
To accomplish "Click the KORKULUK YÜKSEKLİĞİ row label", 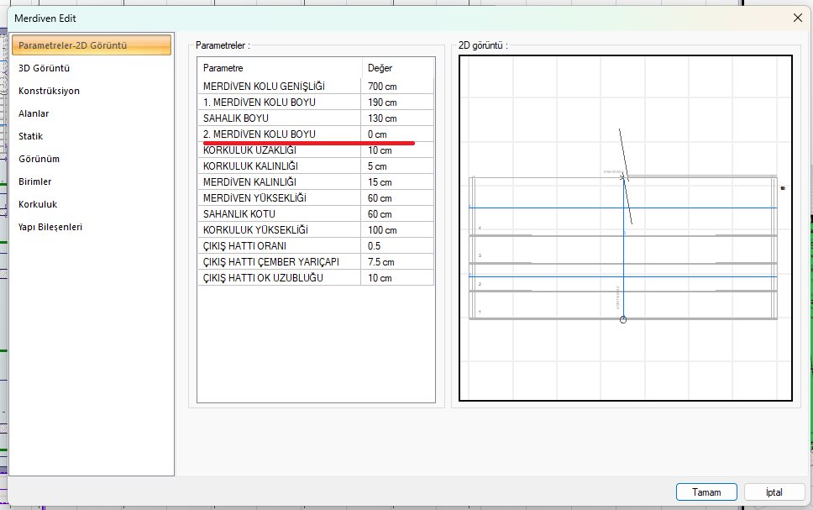I will tap(255, 230).
